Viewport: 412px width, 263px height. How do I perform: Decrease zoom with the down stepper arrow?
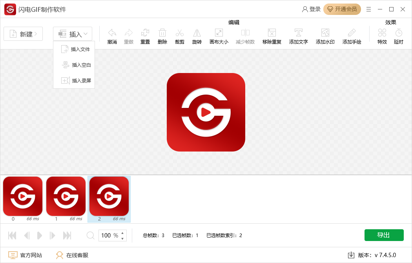(122, 238)
